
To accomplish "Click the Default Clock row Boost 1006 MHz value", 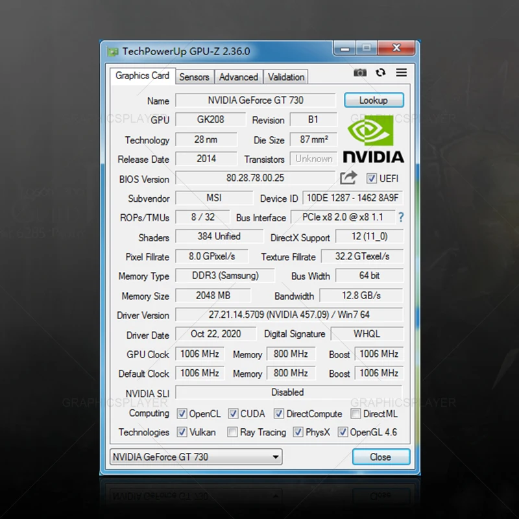I will [x=379, y=372].
